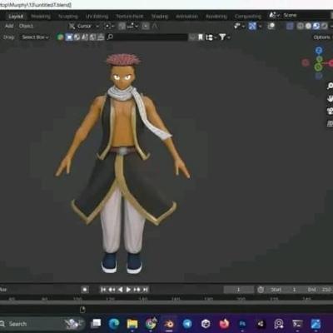333x333 pixels.
Task: Select material preview shading icon
Action: [x=316, y=26]
